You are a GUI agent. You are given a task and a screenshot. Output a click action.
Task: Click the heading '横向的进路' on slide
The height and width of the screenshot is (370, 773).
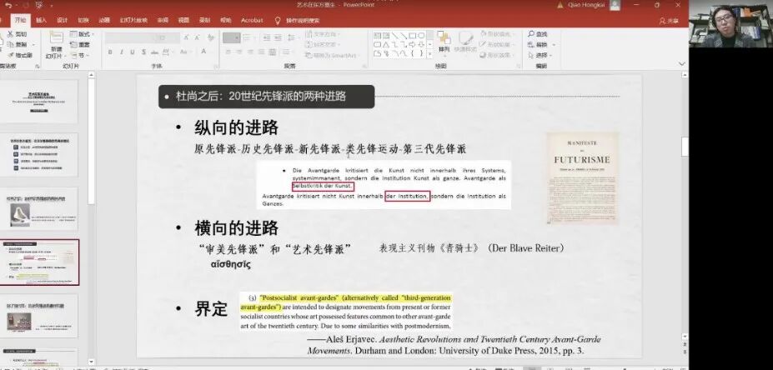pos(237,228)
